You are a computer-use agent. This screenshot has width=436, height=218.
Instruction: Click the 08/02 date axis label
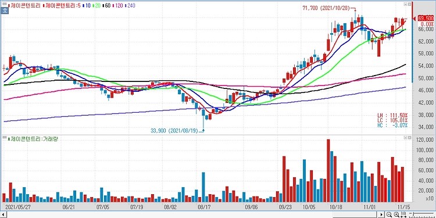point(170,207)
